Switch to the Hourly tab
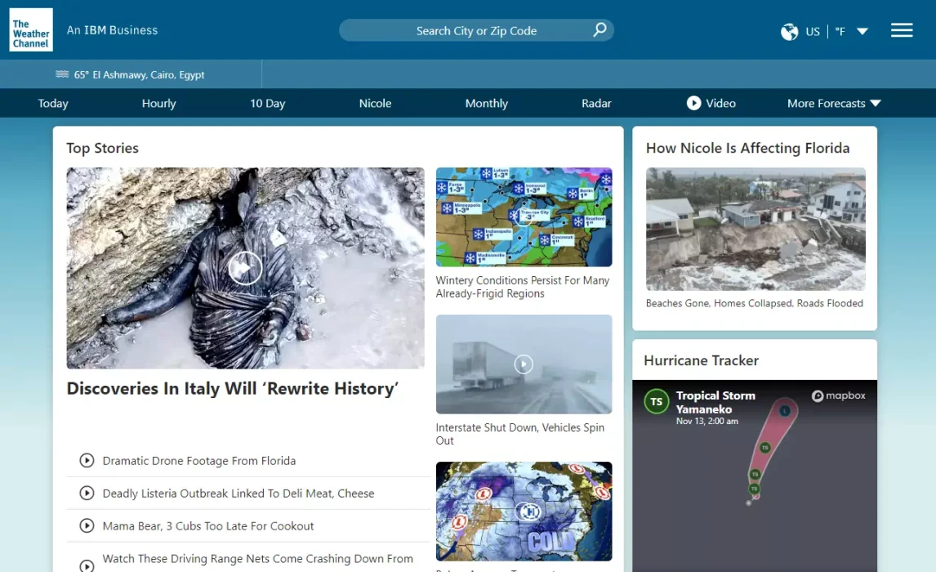This screenshot has width=936, height=572. pyautogui.click(x=158, y=103)
